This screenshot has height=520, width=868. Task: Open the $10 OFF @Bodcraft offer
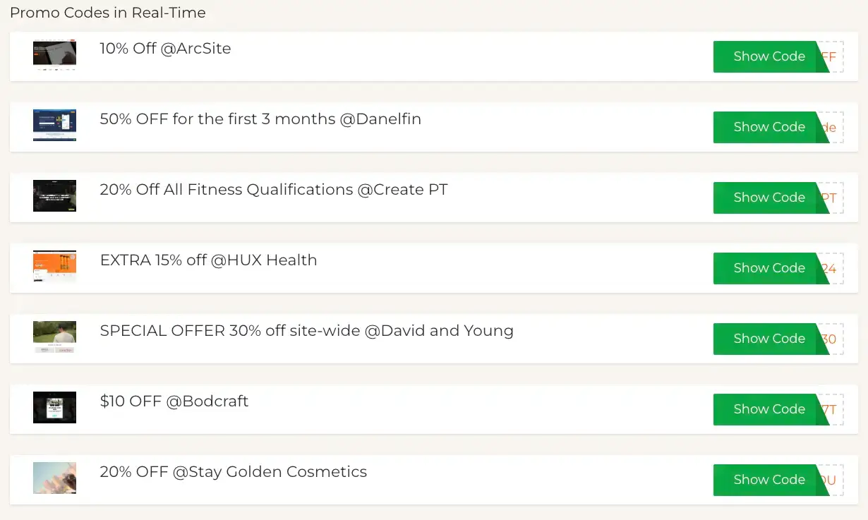click(174, 401)
